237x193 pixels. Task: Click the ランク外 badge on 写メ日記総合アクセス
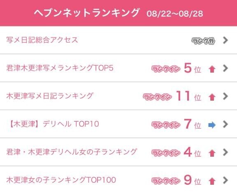click(203, 41)
